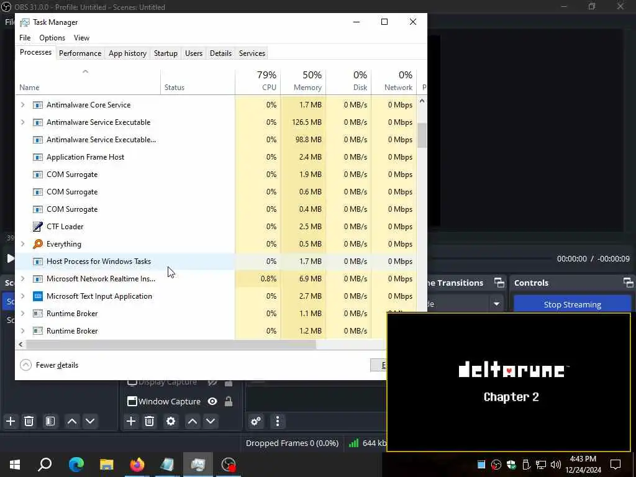Click horizontal scrollbar left arrow in Task Manager
The height and width of the screenshot is (477, 636).
(20, 344)
